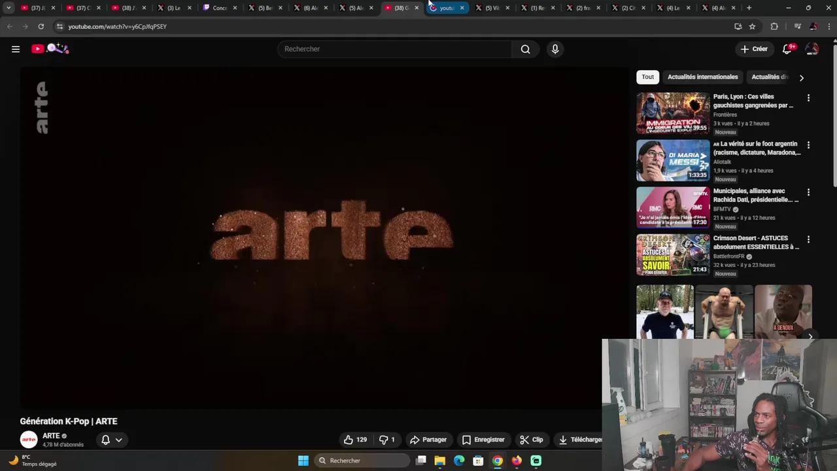Open Windows Start menu
837x471 pixels.
pos(303,461)
